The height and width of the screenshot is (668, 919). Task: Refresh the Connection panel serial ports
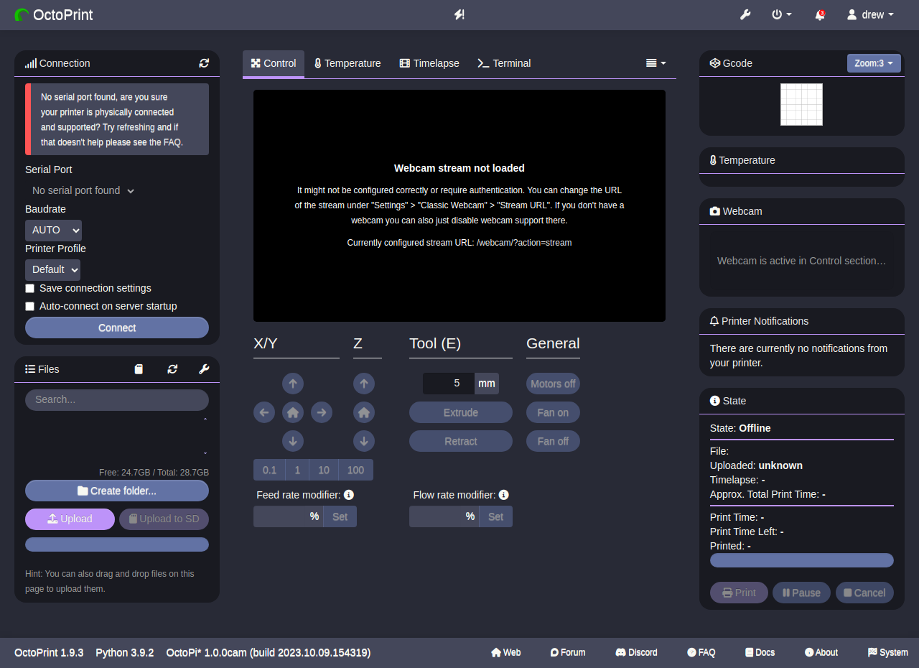[205, 63]
